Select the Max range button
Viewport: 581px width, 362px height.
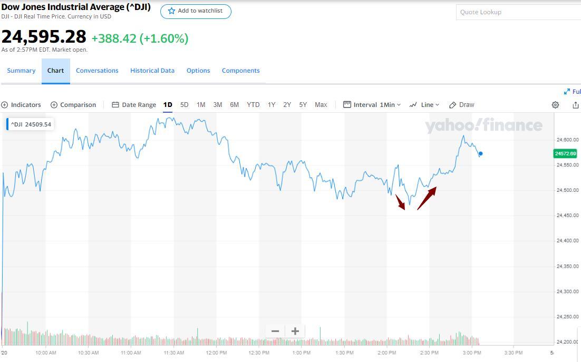pos(321,105)
